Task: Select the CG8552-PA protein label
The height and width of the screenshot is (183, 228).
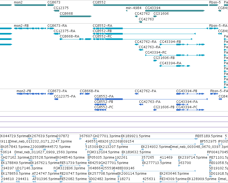Action: pyautogui.click(x=104, y=96)
